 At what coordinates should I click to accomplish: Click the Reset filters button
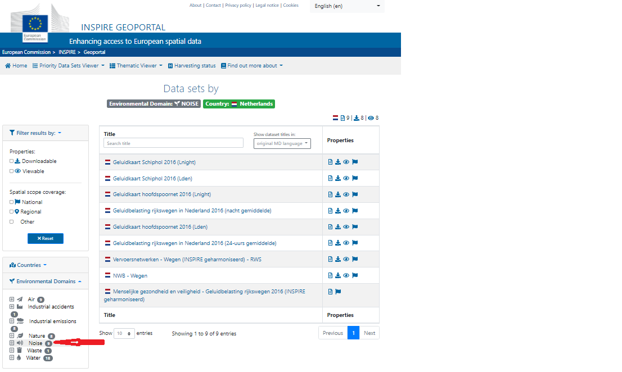45,238
